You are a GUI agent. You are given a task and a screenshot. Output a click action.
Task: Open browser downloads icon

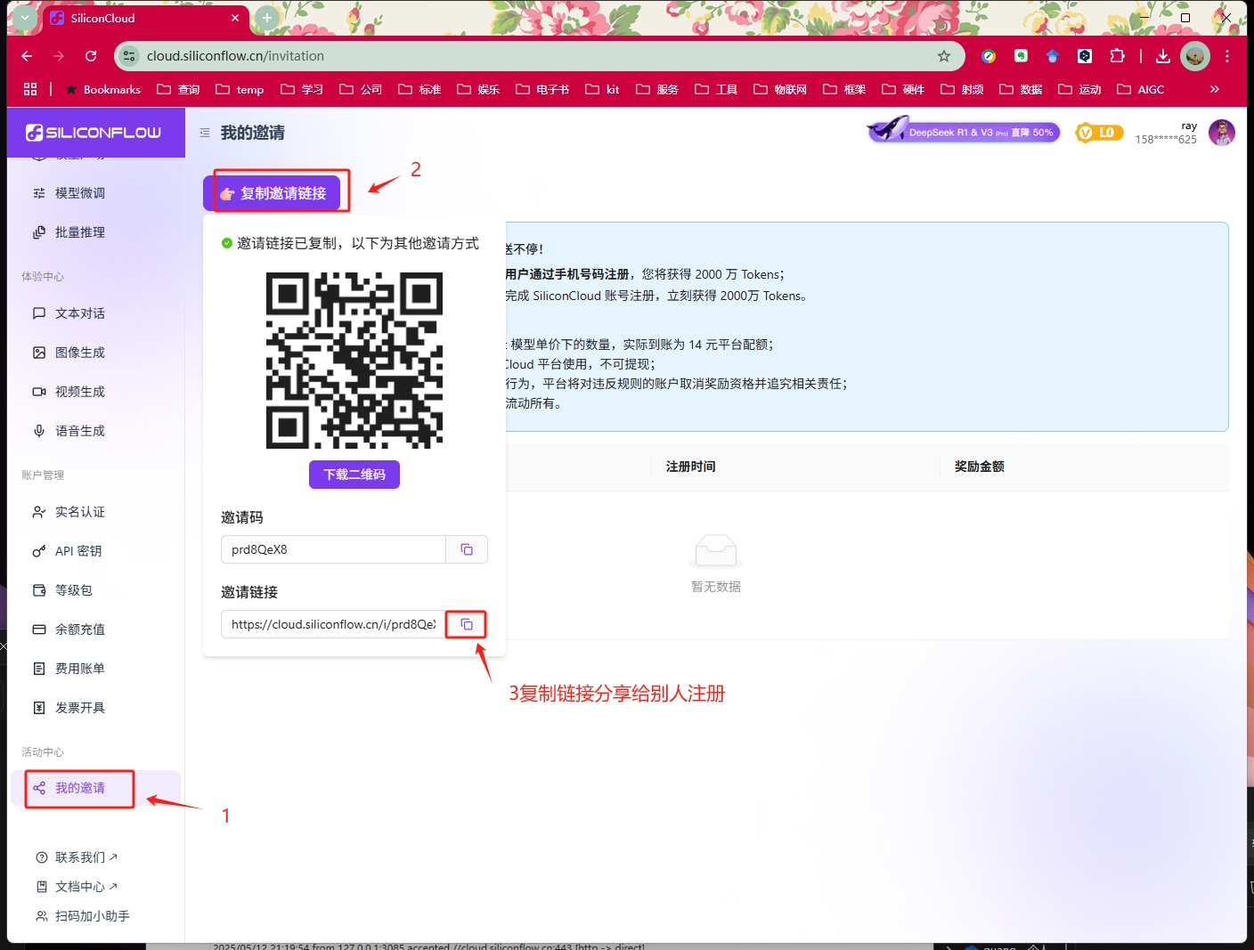pos(1163,56)
